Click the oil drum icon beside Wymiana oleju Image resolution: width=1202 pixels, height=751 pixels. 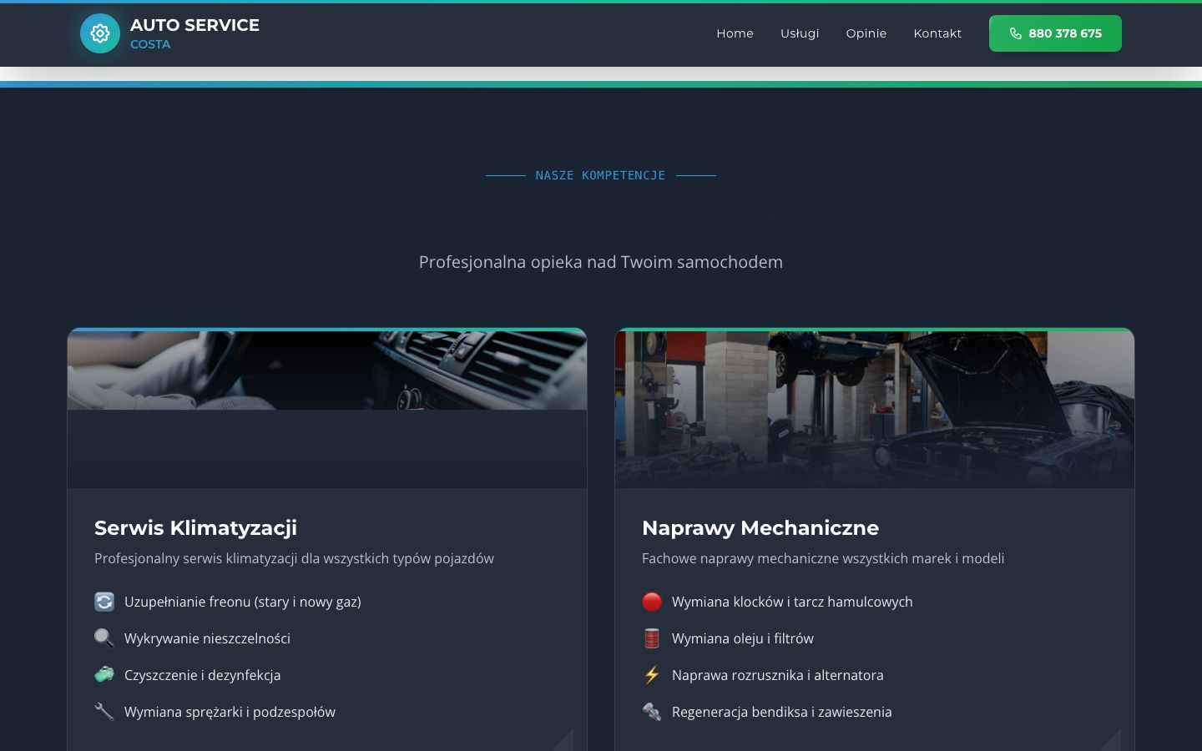tap(652, 638)
